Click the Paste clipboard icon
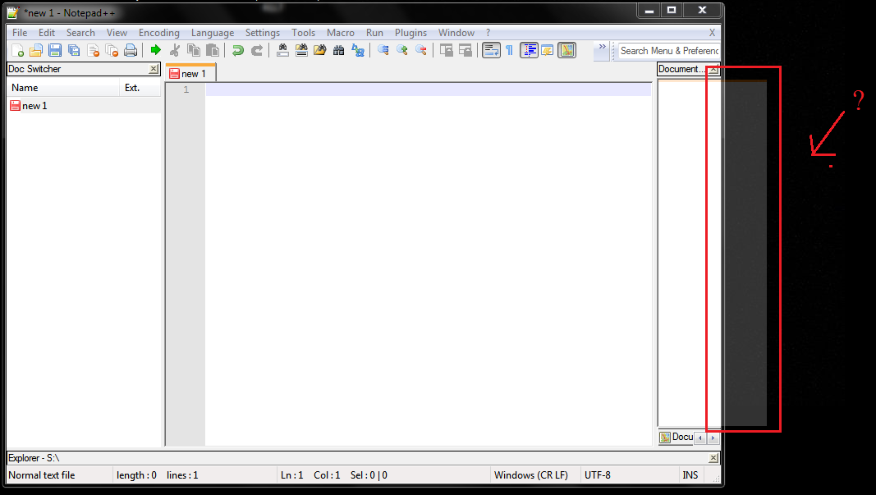 pos(213,51)
